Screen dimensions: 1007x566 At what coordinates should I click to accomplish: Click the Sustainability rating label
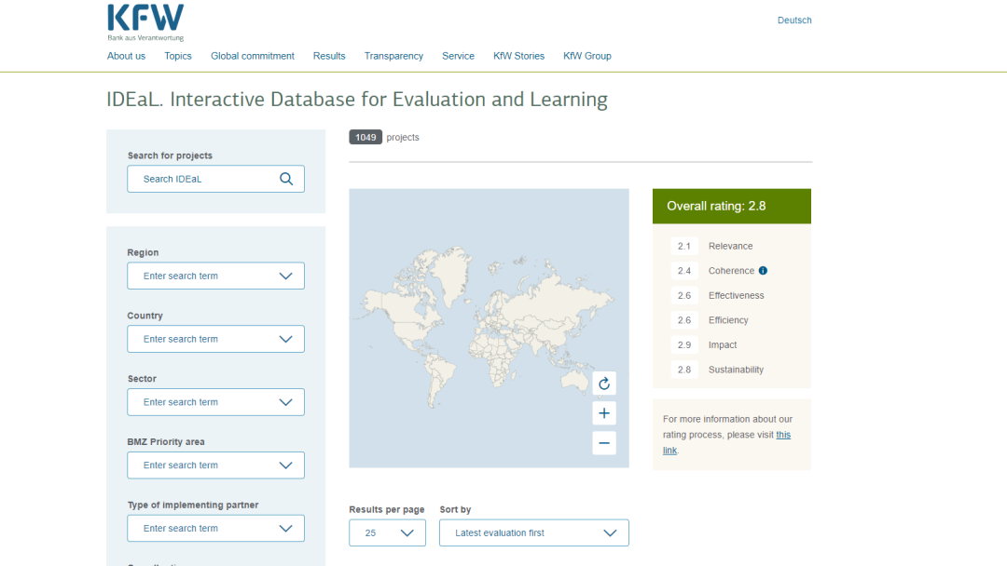[x=736, y=370]
